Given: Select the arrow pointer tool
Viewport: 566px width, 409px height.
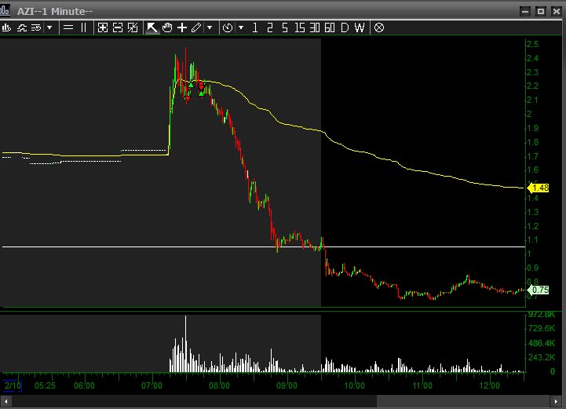Looking at the screenshot, I should click(152, 27).
